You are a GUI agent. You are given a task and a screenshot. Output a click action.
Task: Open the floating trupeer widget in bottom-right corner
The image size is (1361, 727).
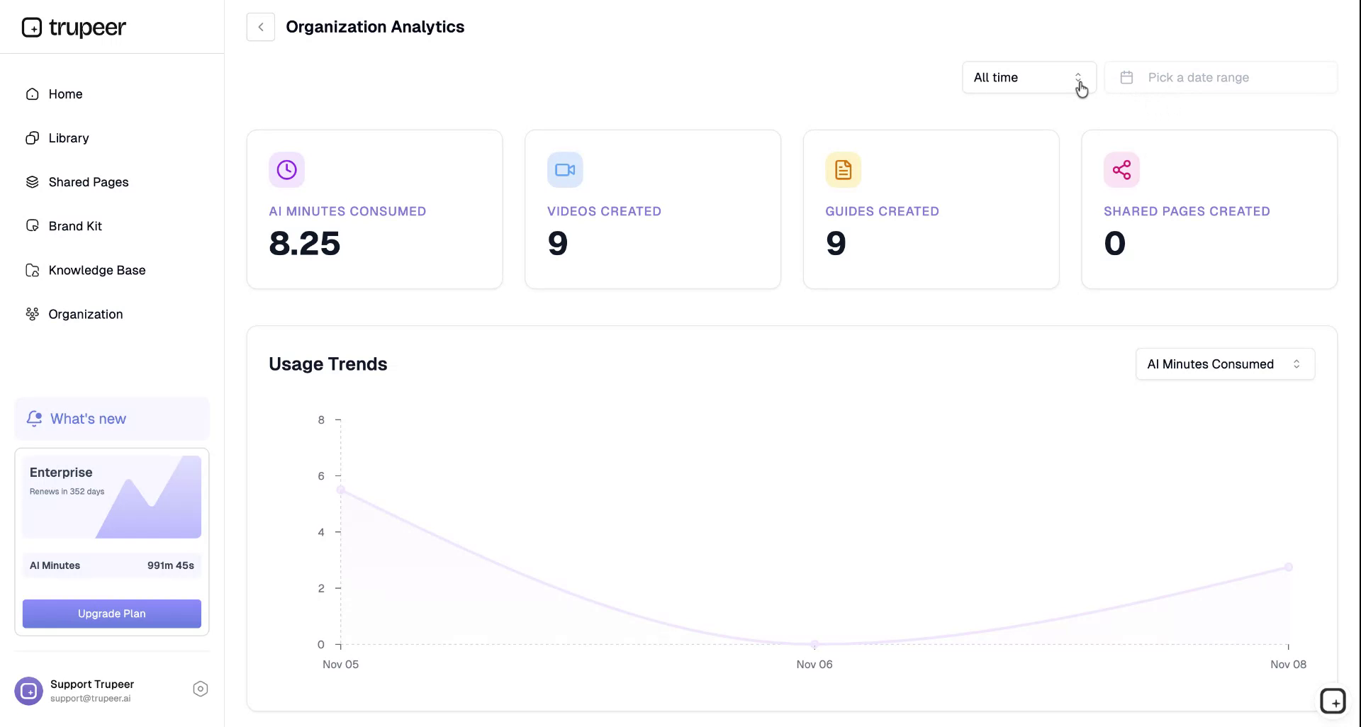pos(1333,701)
